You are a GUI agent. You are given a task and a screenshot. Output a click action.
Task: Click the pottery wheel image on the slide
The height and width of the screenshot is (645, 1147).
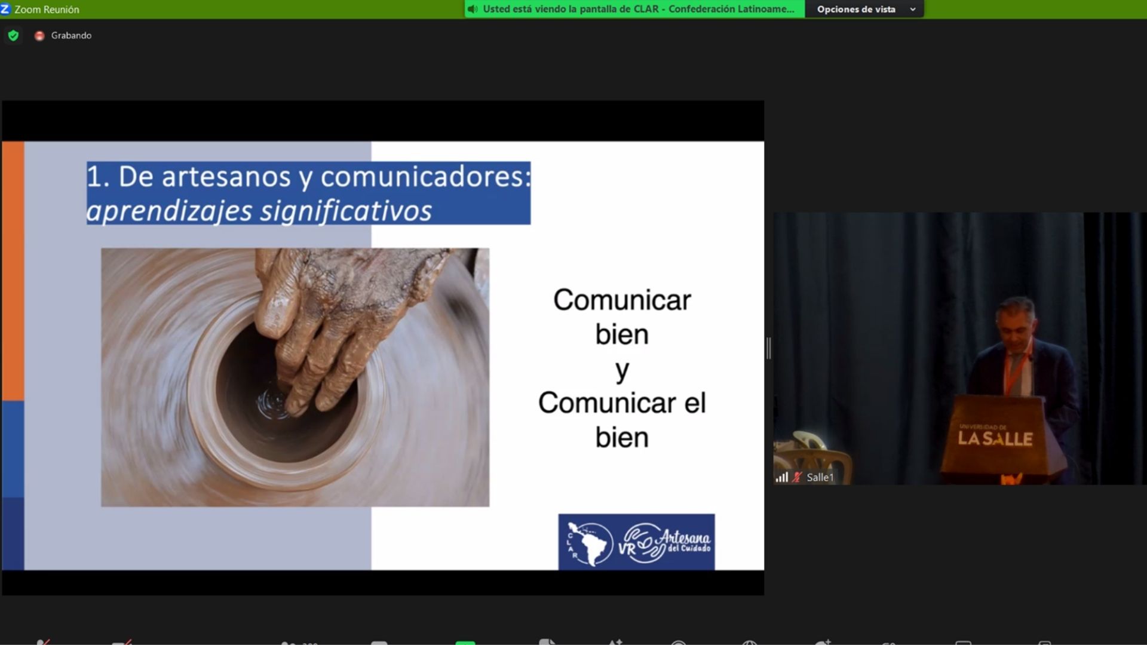(x=295, y=377)
